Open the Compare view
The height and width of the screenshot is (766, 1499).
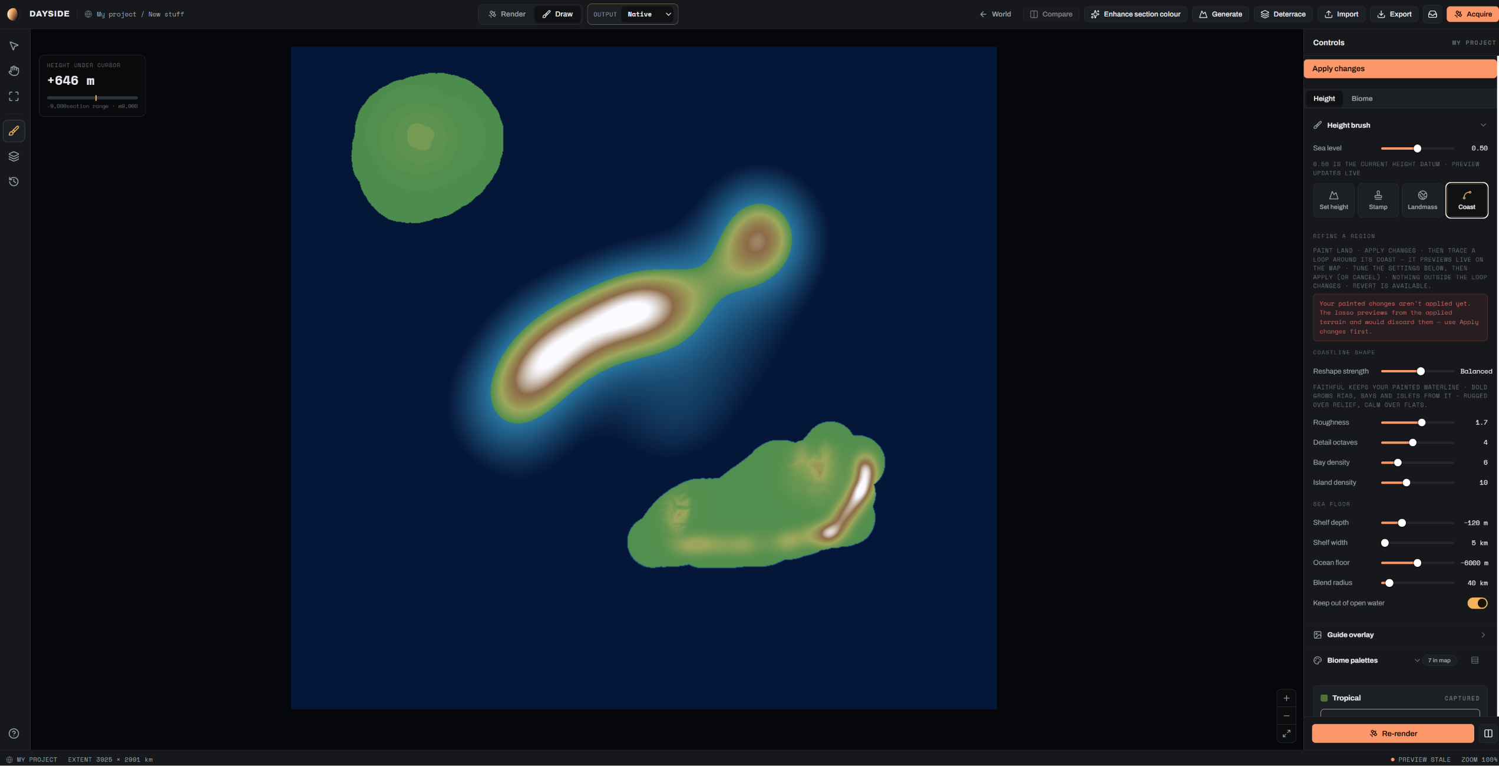click(1051, 14)
